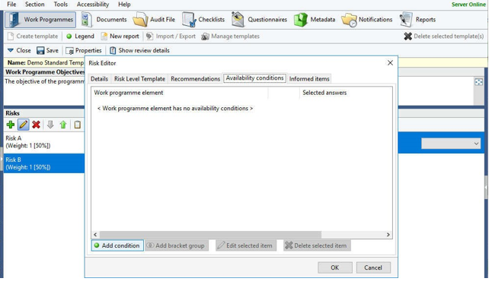This screenshot has height=291, width=489.
Task: Click Delete selected item button
Action: coord(317,245)
